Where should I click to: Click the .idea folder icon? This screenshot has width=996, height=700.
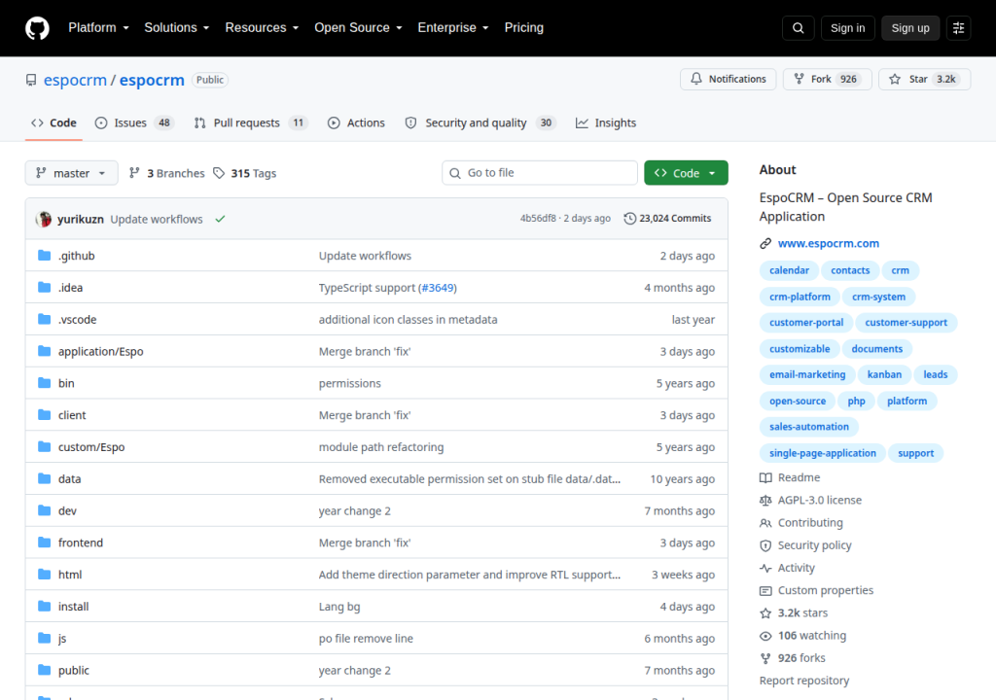coord(44,287)
